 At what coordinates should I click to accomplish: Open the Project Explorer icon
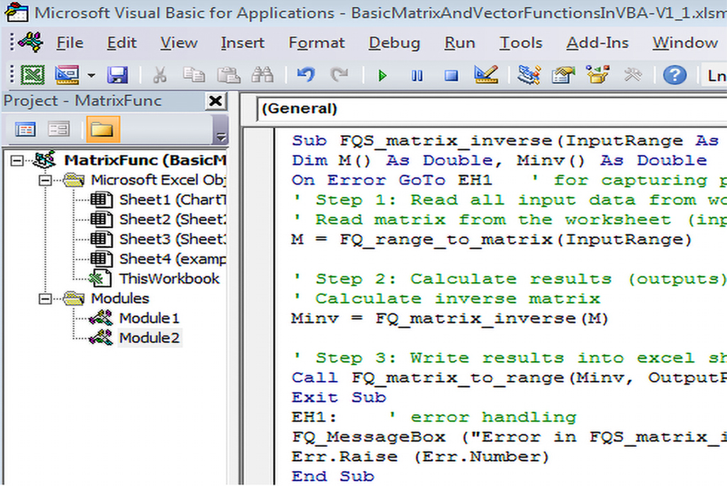tap(529, 75)
